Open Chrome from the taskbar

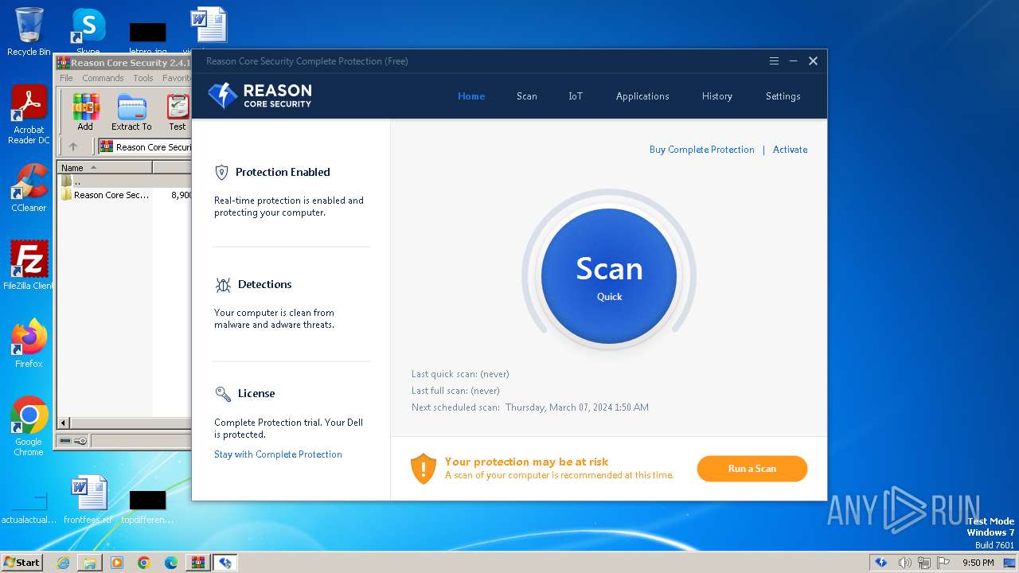point(144,563)
